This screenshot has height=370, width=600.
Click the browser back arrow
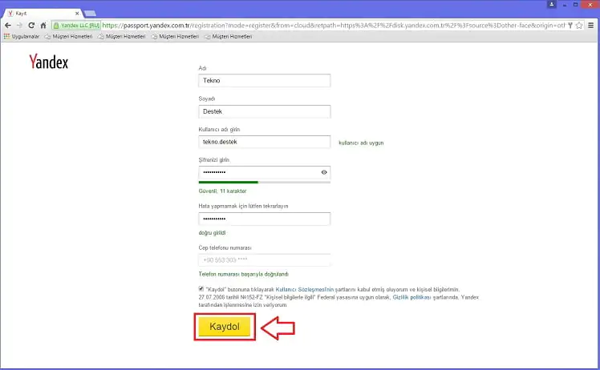8,26
